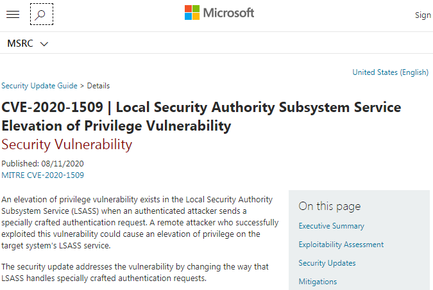Click the Microsoft four-color logo
This screenshot has width=433, height=290.
(192, 13)
